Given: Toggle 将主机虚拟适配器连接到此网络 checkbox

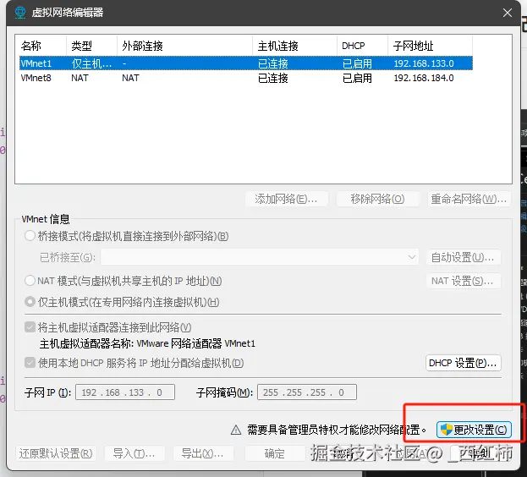Looking at the screenshot, I should [x=30, y=326].
